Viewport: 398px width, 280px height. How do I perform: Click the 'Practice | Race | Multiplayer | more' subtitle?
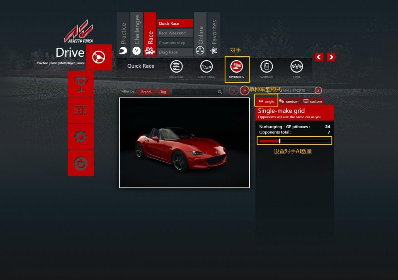click(61, 63)
